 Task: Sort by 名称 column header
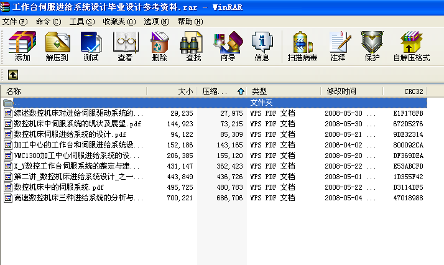click(73, 91)
